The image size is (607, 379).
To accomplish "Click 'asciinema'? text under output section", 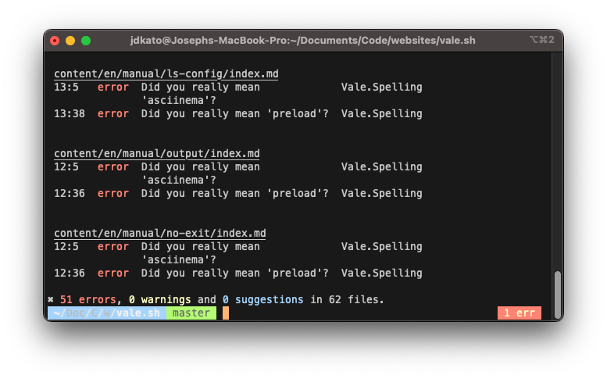I will (x=178, y=181).
